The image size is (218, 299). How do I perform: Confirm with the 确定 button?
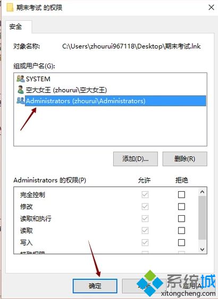point(95,286)
